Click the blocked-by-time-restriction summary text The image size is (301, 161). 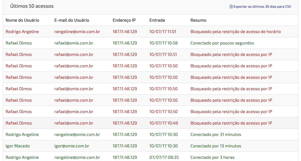click(x=236, y=32)
